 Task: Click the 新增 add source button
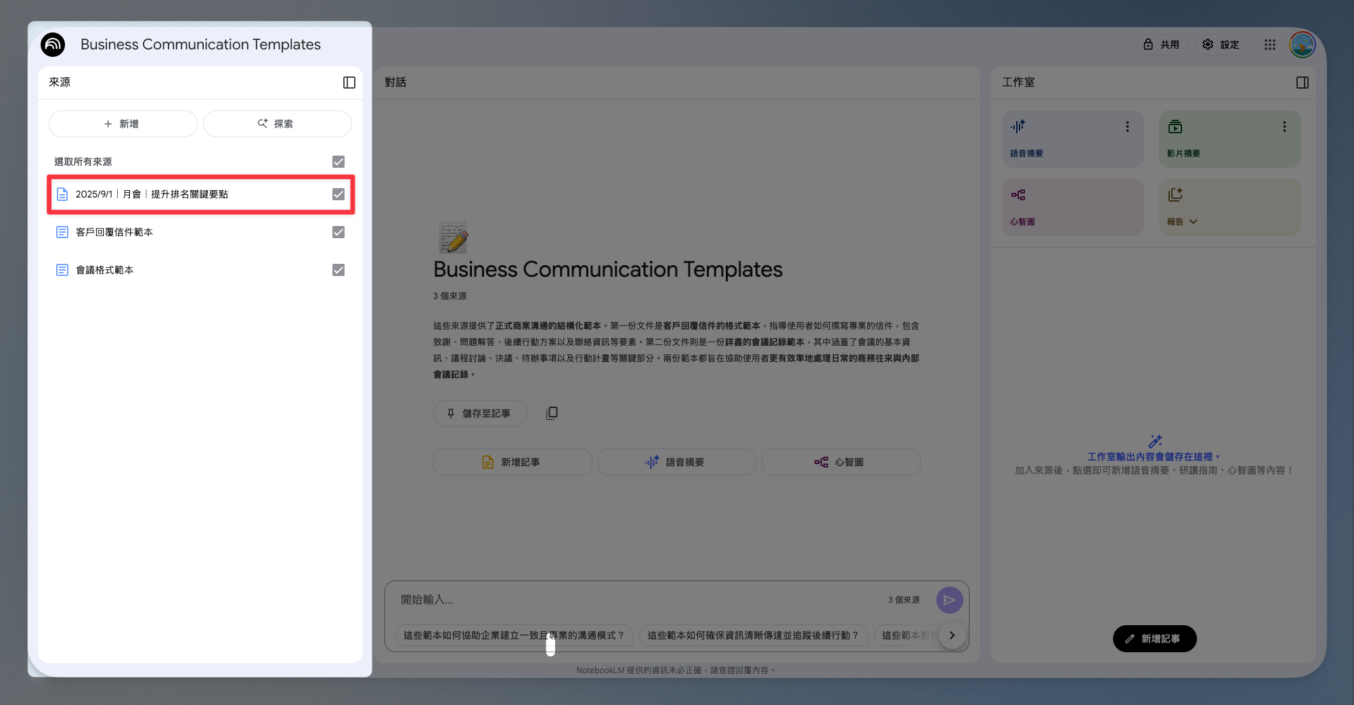point(123,124)
